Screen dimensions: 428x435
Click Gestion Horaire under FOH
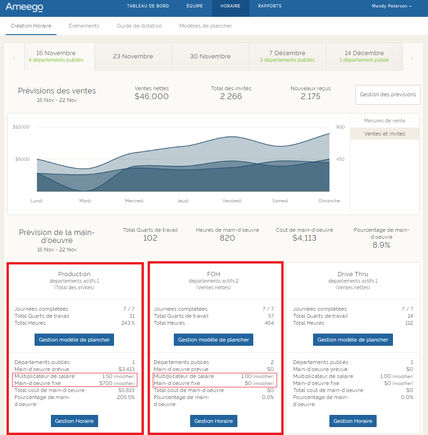click(214, 421)
